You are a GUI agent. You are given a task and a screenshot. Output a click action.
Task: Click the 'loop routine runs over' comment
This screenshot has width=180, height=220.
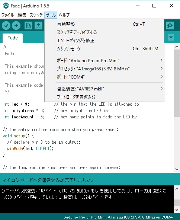62,168
